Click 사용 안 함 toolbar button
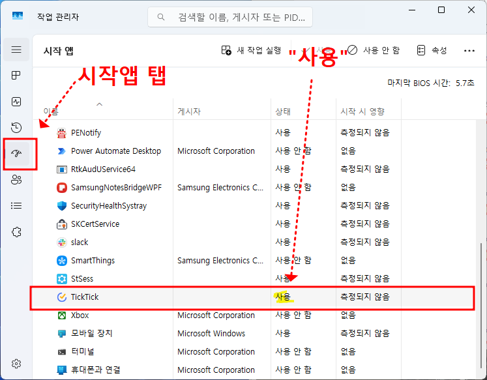 [374, 50]
